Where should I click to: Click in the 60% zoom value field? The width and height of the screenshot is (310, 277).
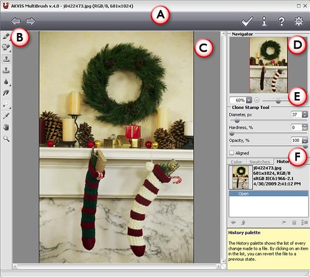pos(238,100)
